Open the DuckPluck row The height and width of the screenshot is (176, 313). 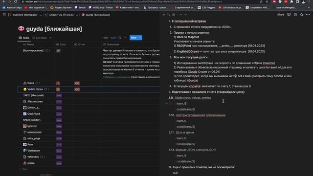(x=32, y=114)
